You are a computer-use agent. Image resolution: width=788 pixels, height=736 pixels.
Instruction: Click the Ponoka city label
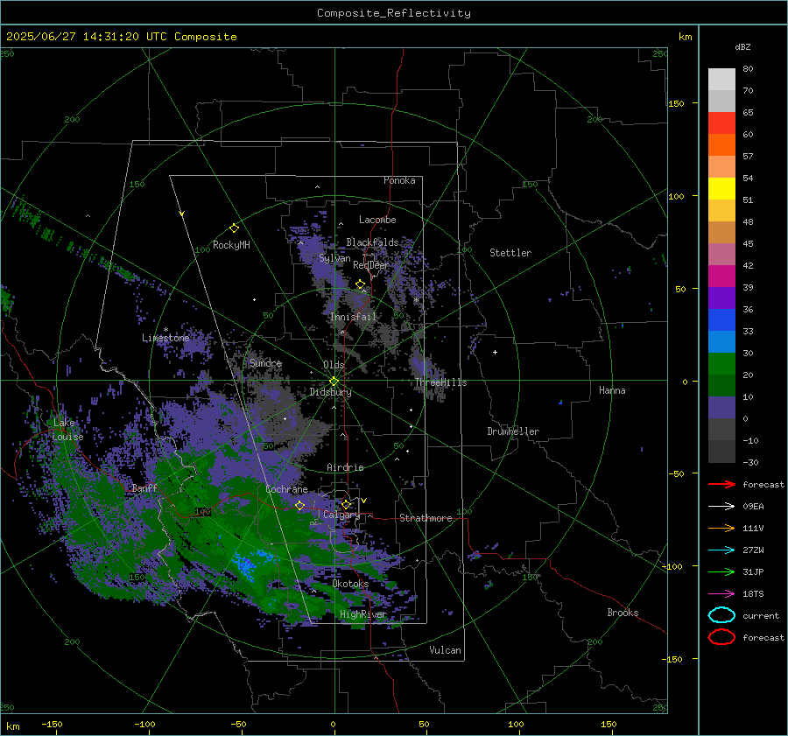[399, 180]
